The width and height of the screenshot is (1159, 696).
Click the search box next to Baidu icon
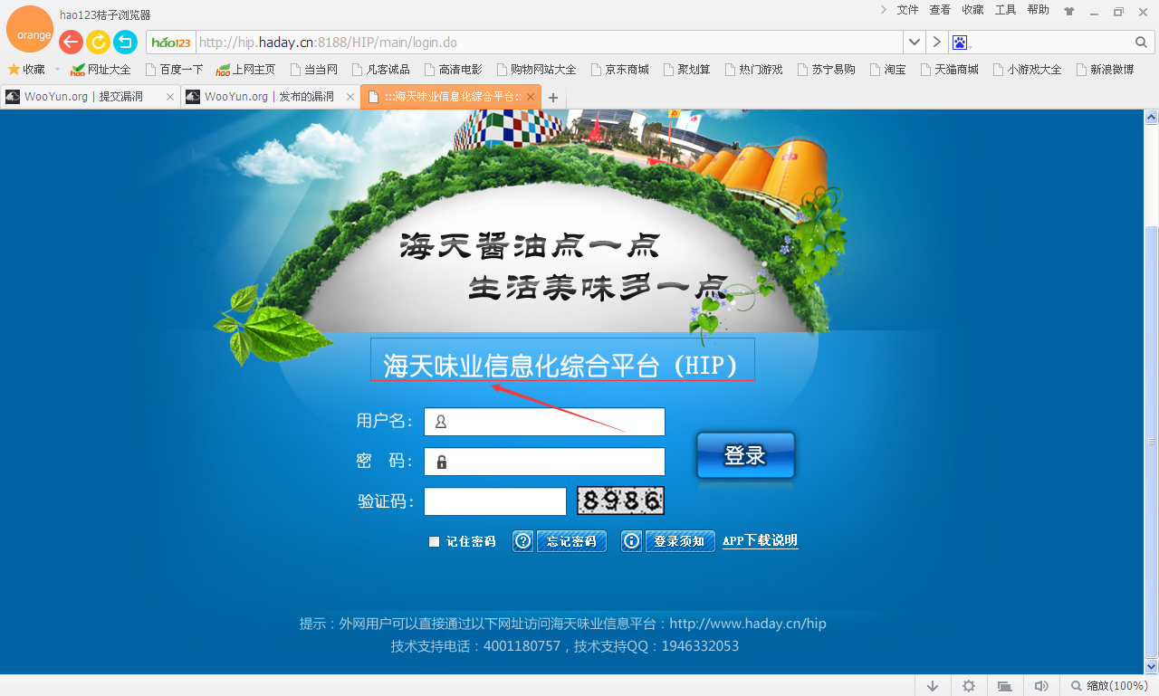[1051, 43]
